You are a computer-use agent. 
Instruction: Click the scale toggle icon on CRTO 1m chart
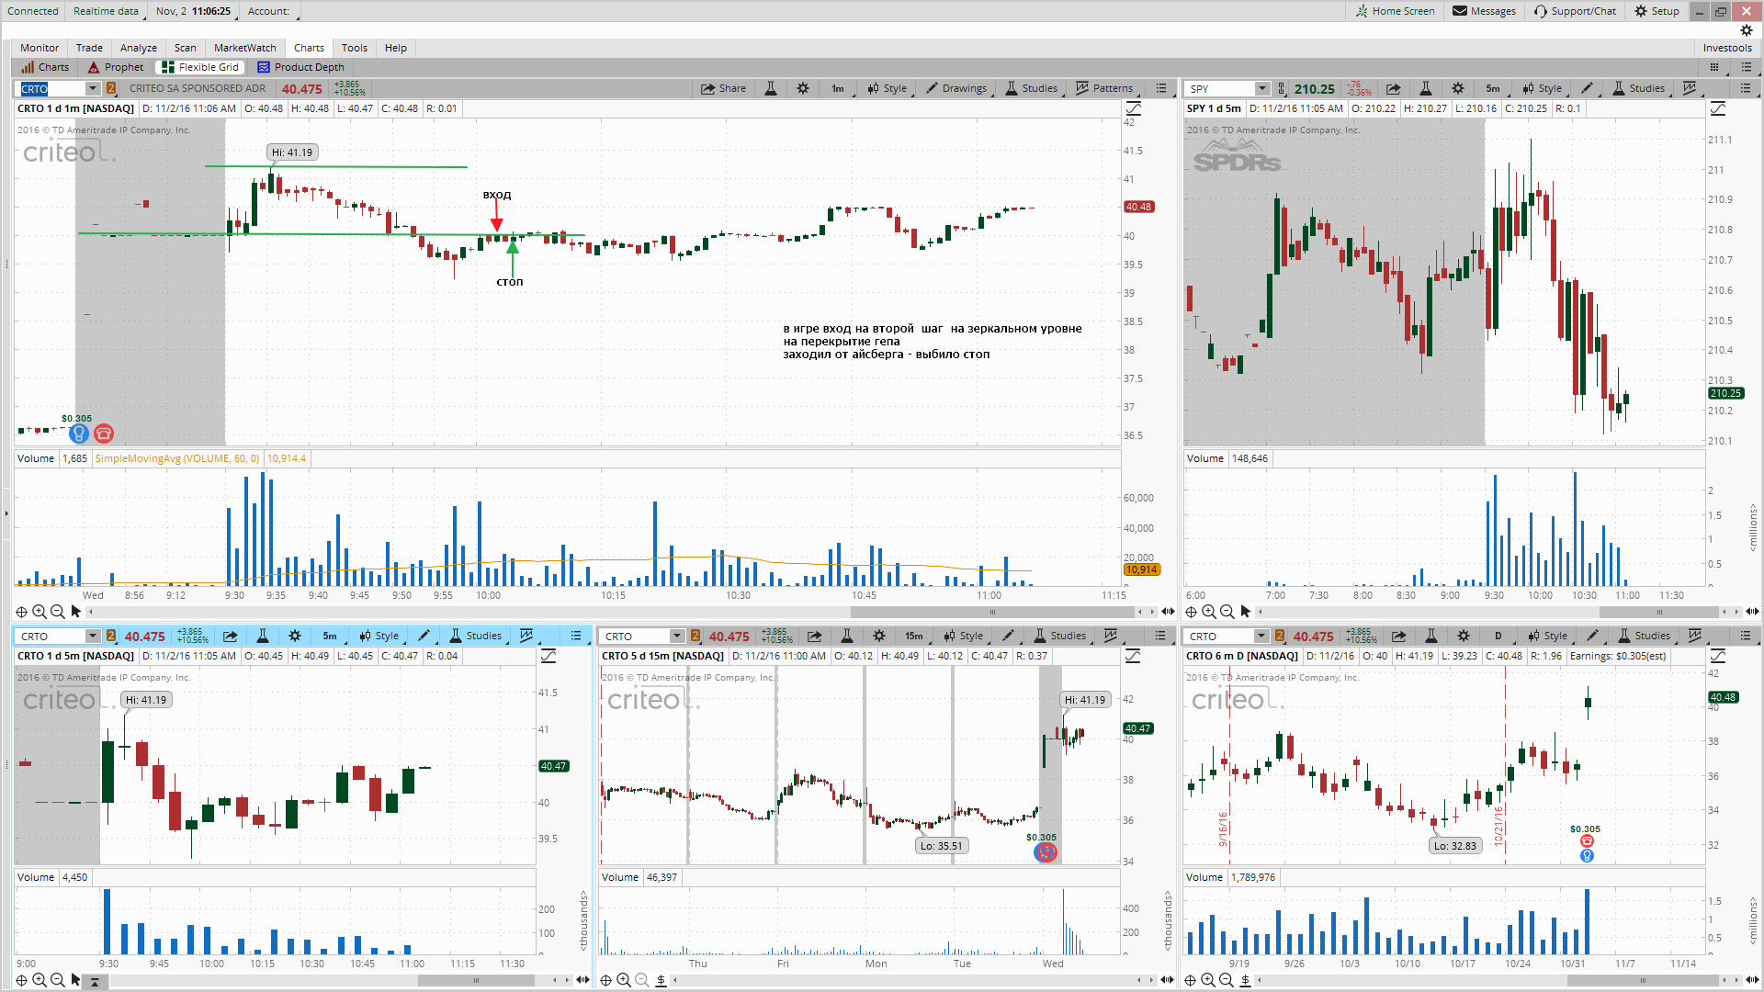(x=1133, y=108)
